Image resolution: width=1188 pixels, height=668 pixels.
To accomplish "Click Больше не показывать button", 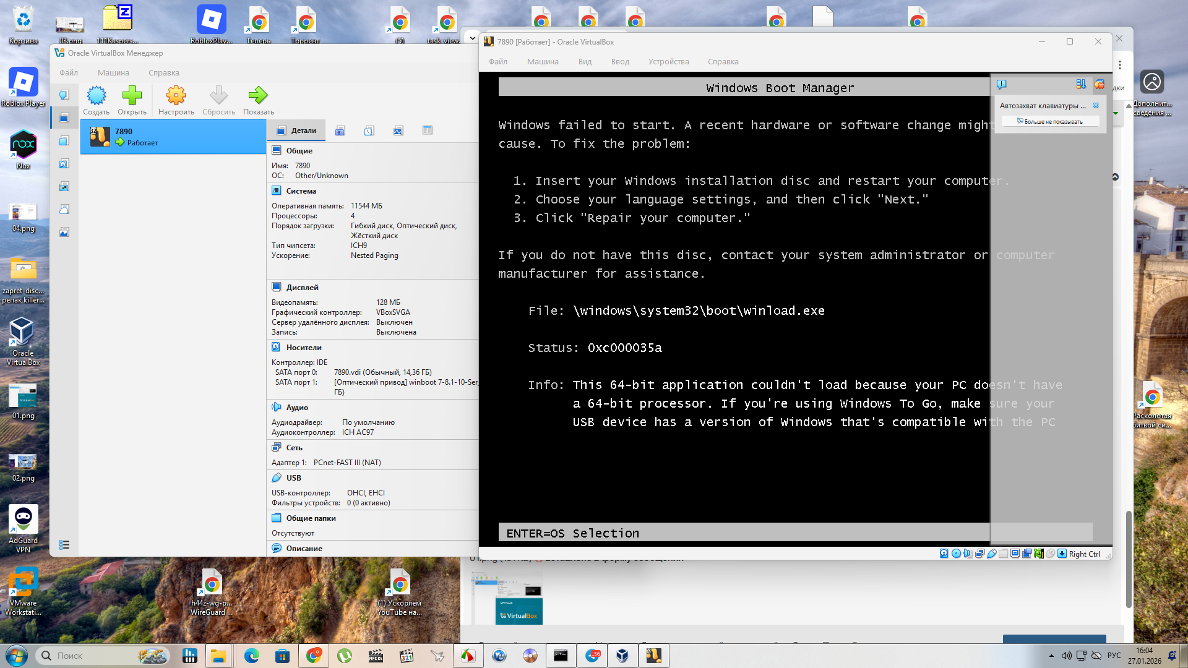I will (1050, 122).
